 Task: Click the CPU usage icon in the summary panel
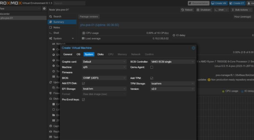pos(84,33)
